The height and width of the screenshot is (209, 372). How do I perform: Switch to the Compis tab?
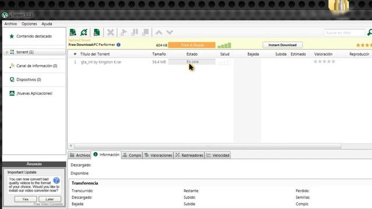[132, 155]
